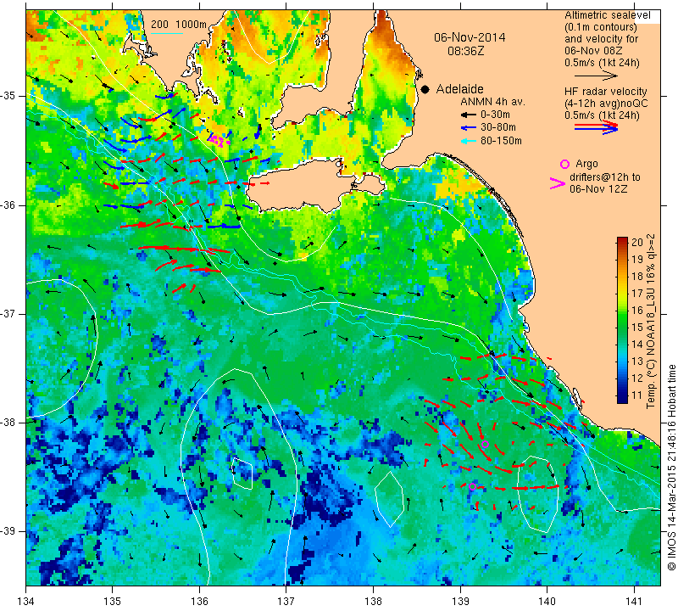Click the '80-150m' depth legend label
Image resolution: width=678 pixels, height=611 pixels.
click(501, 141)
